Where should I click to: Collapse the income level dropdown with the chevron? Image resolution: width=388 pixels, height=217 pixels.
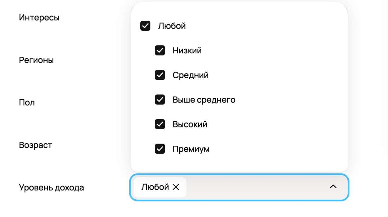coord(333,187)
